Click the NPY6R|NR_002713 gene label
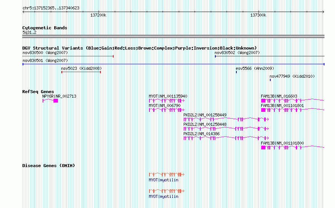335x208 pixels. click(59, 96)
